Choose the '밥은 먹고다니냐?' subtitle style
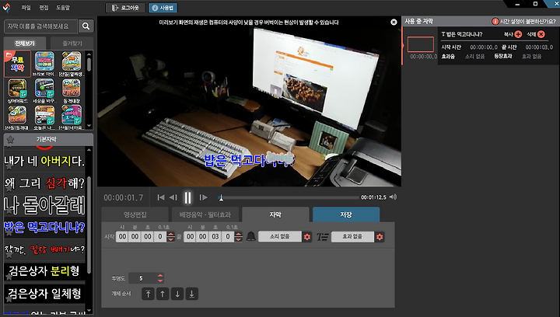The width and height of the screenshot is (560, 317). pos(44,228)
